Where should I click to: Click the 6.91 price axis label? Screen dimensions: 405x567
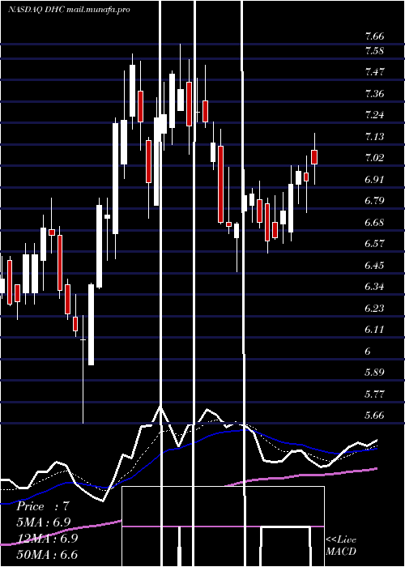tap(374, 179)
